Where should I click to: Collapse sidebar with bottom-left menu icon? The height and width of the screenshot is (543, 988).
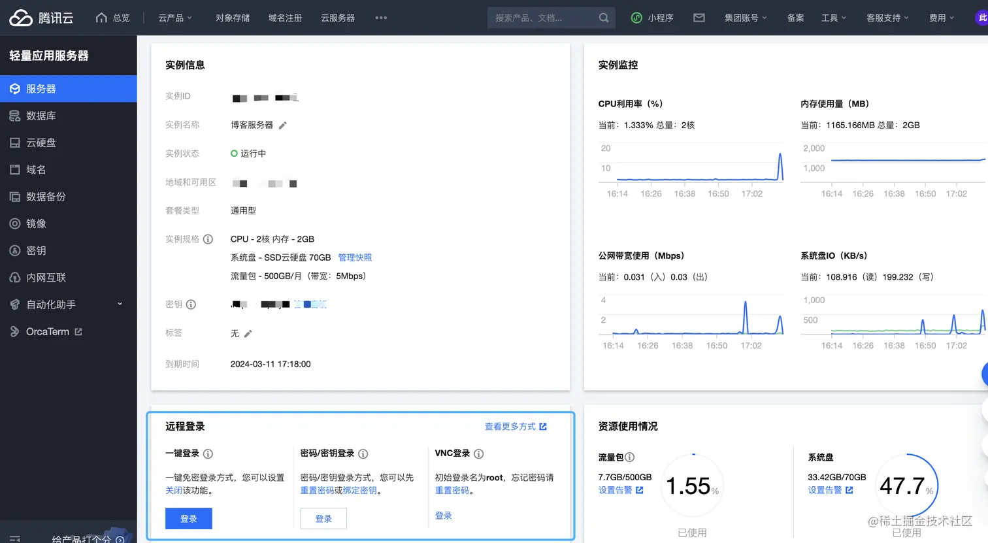click(15, 539)
